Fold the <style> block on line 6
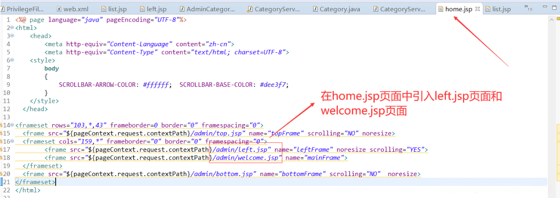 pos(12,60)
